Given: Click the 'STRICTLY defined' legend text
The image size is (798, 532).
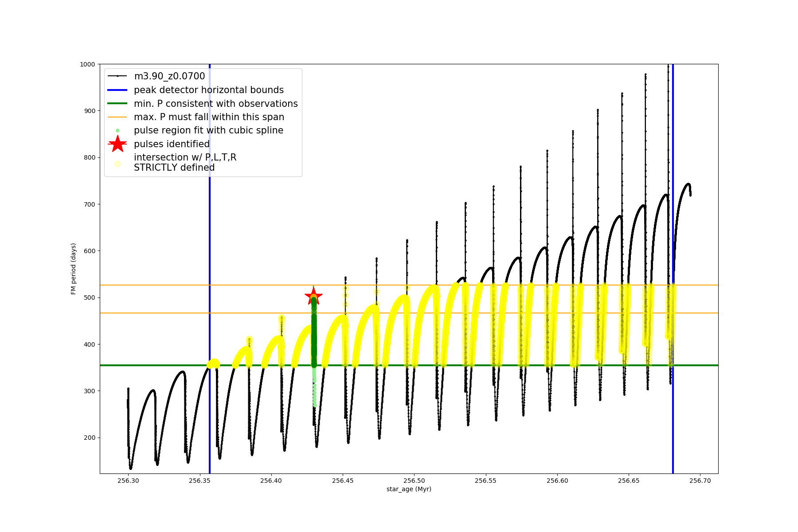Looking at the screenshot, I should pyautogui.click(x=174, y=168).
